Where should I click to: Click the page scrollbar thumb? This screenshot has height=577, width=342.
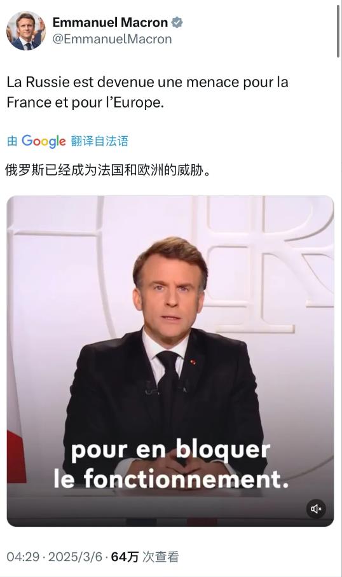click(338, 31)
